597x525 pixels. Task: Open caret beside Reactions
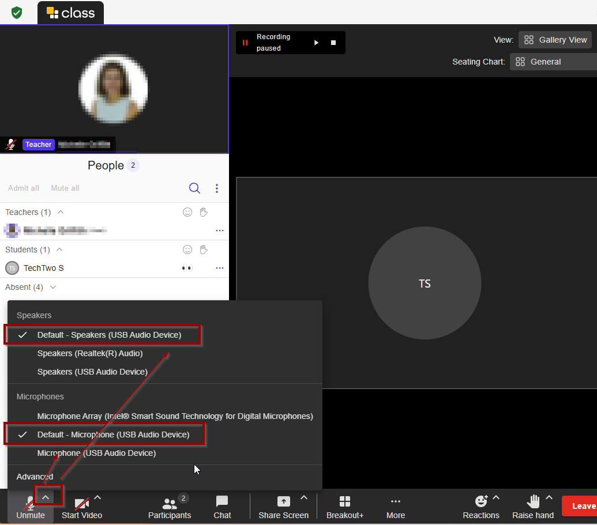(x=496, y=497)
